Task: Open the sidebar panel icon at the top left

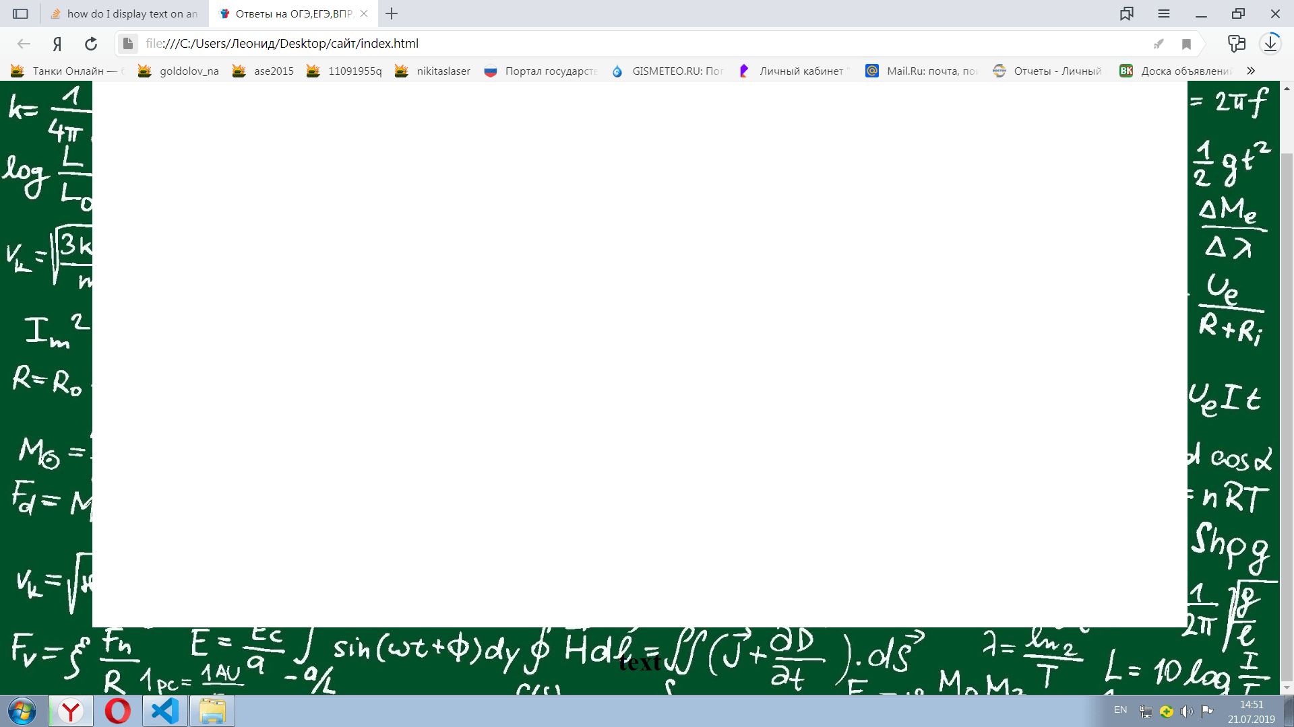Action: tap(21, 13)
